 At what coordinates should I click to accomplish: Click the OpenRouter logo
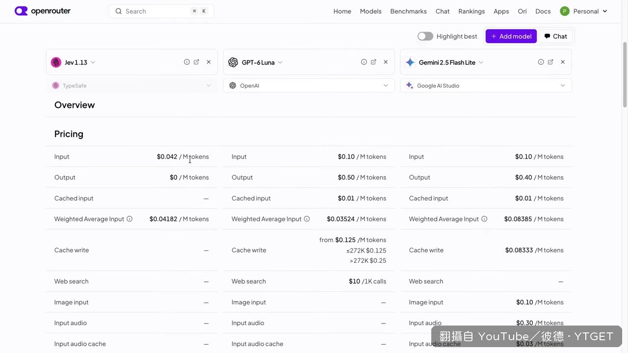(x=43, y=11)
